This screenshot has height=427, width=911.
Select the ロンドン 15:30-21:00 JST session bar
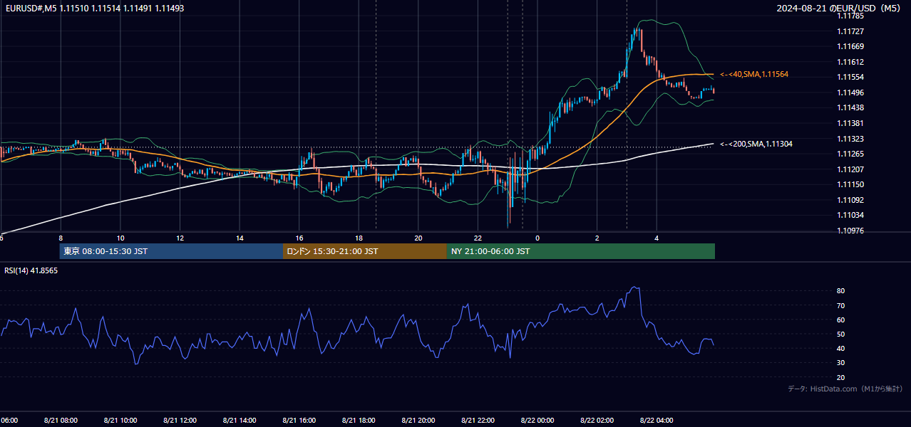click(x=365, y=251)
